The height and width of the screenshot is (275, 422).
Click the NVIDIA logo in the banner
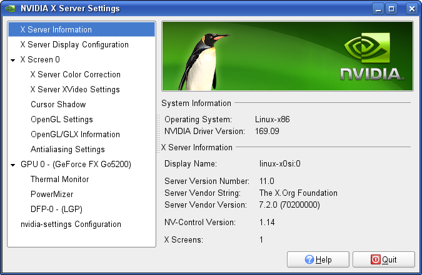pos(371,57)
